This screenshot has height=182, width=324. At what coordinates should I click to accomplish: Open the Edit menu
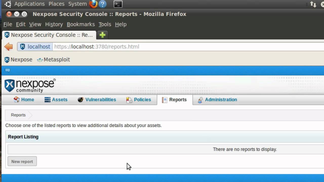pos(21,24)
